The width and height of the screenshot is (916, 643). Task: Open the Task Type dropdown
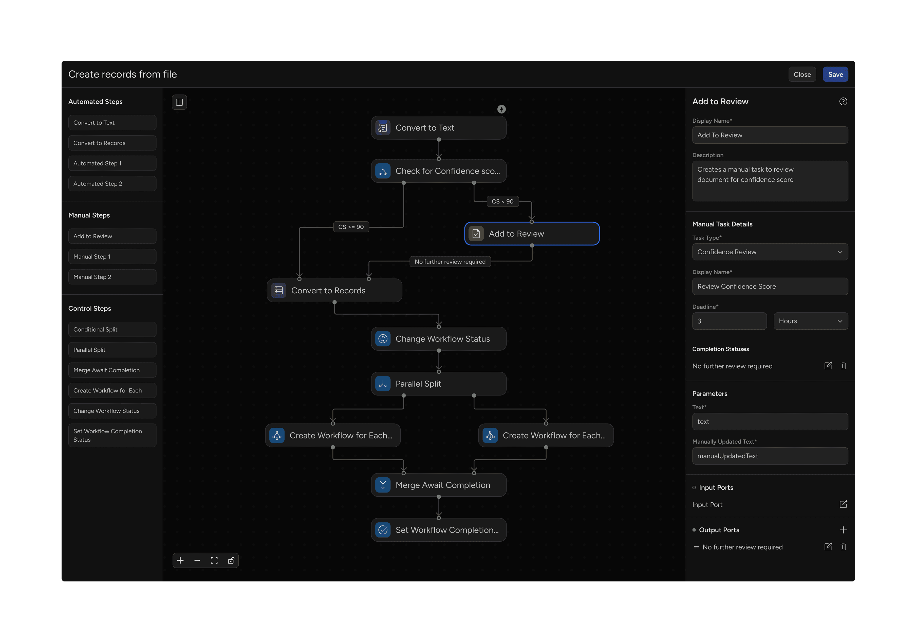(x=770, y=252)
